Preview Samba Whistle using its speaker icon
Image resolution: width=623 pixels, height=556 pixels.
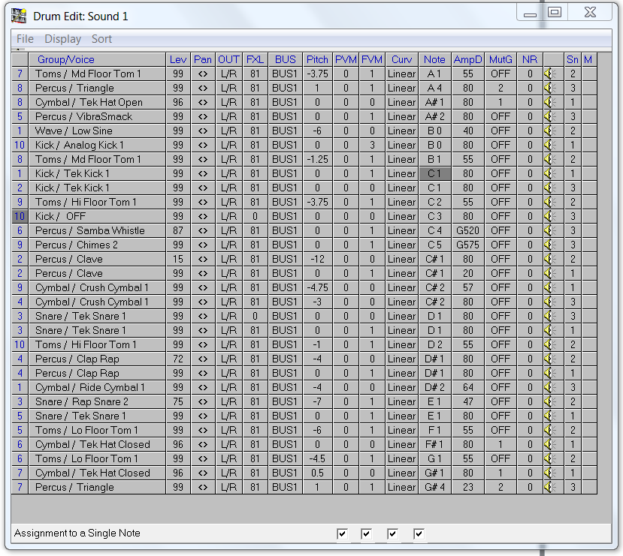(549, 230)
